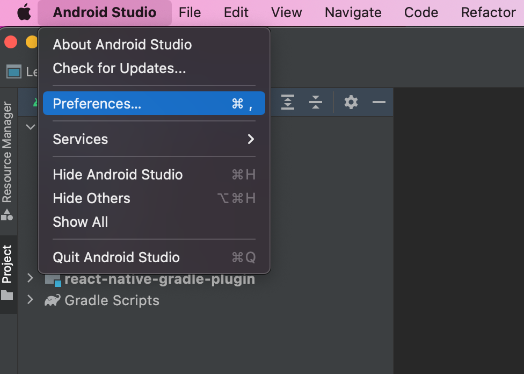Click the Services submenu chevron arrow

[x=251, y=139]
